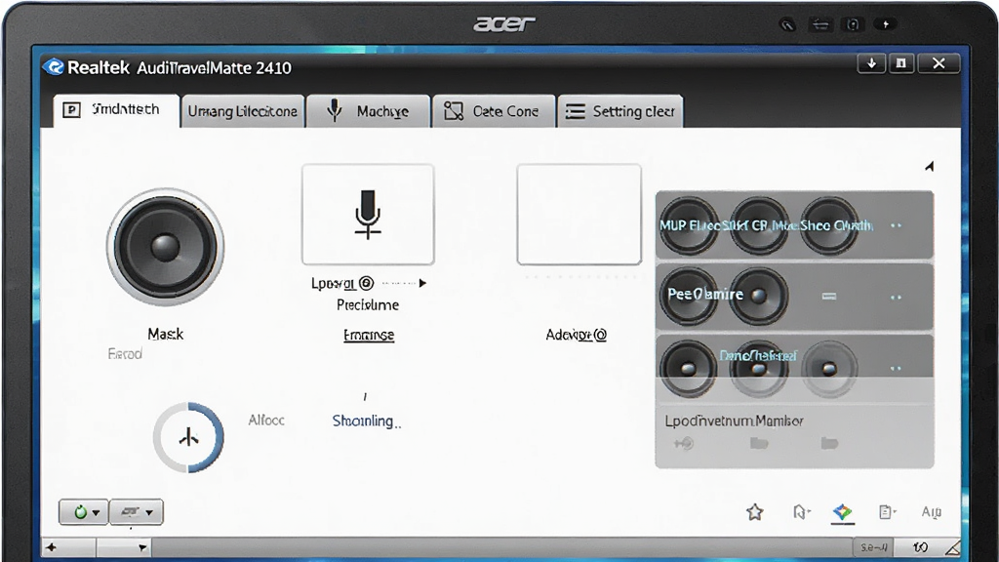
Task: Click the first hardware icon on Acer bezel
Action: pyautogui.click(x=788, y=24)
